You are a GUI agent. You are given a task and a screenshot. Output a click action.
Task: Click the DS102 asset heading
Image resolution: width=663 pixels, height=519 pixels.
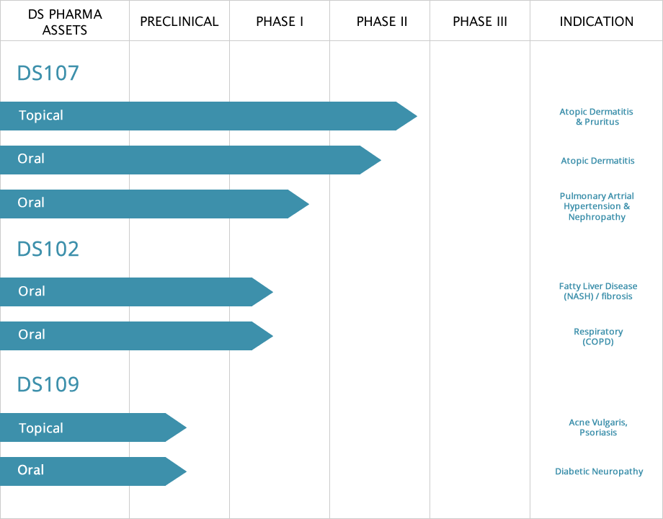(x=48, y=249)
